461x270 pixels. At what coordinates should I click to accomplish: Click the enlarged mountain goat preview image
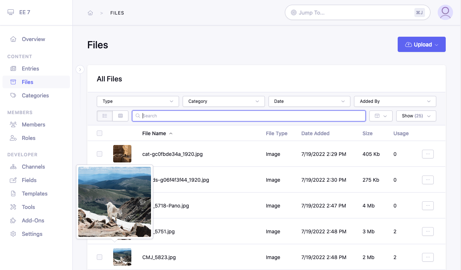pos(115,202)
